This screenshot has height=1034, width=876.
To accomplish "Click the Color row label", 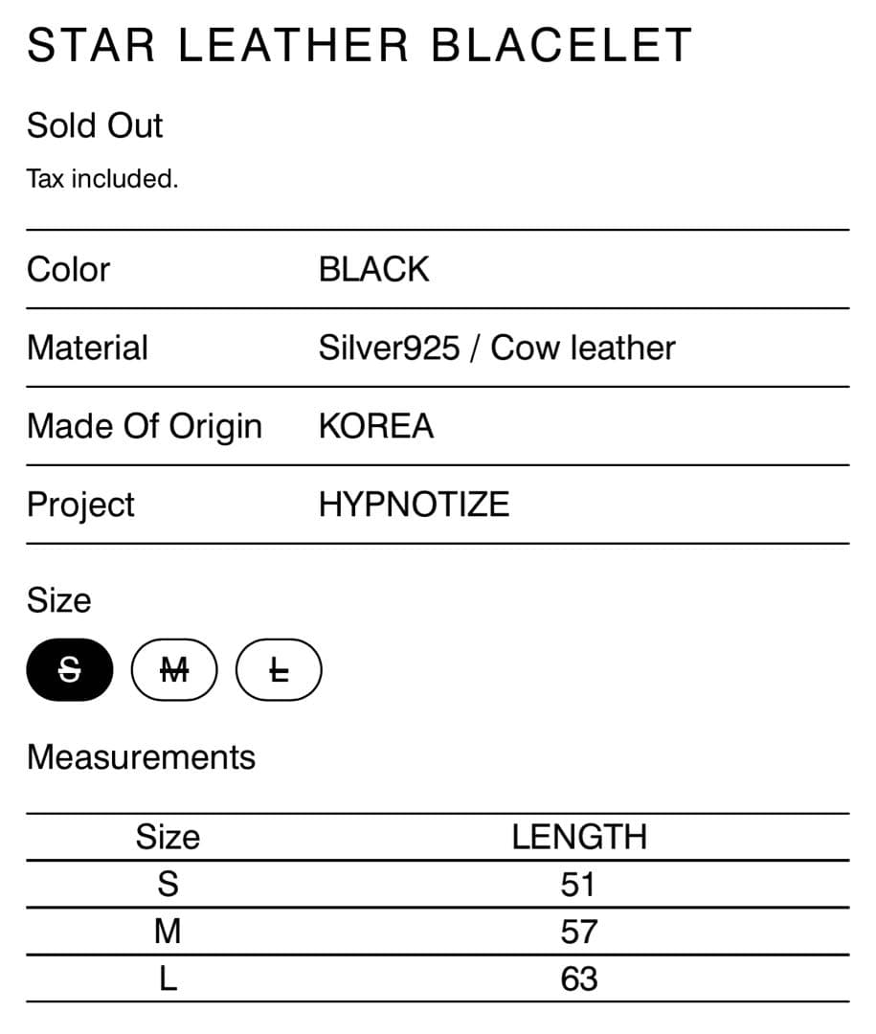I will click(x=68, y=269).
